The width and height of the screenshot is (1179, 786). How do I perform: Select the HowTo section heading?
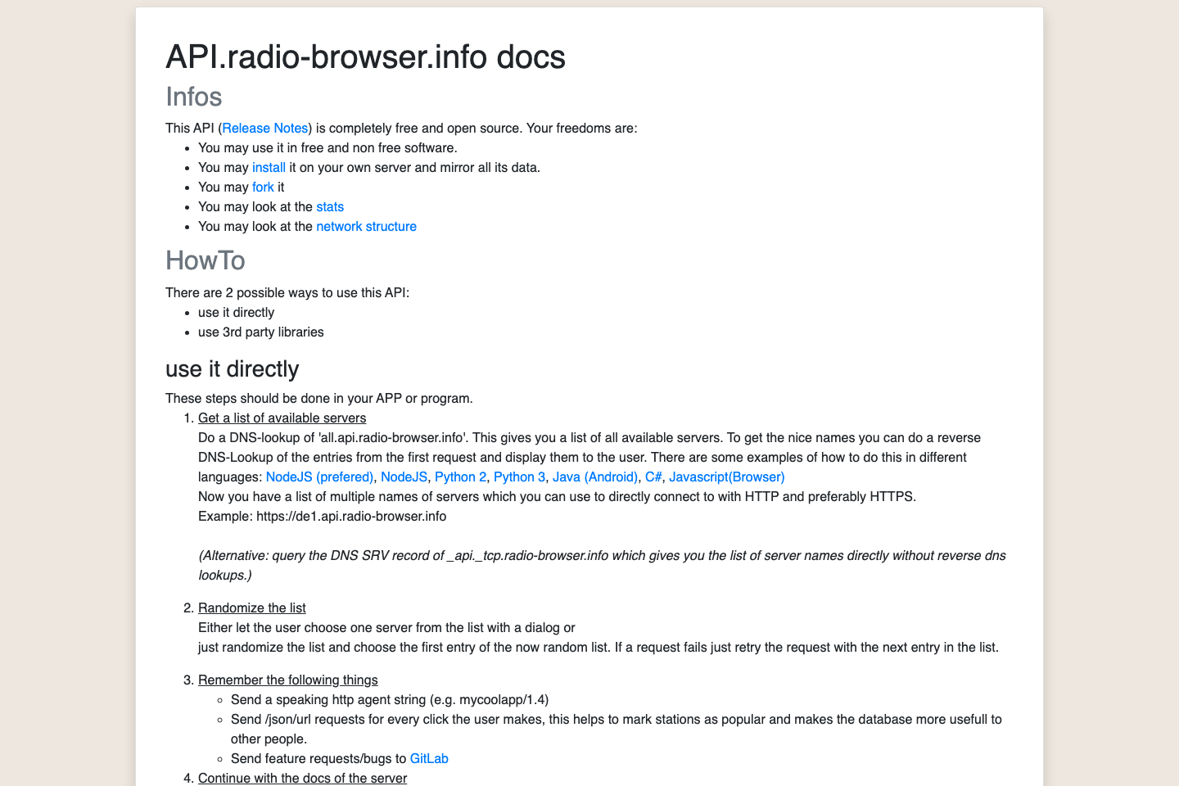(205, 260)
